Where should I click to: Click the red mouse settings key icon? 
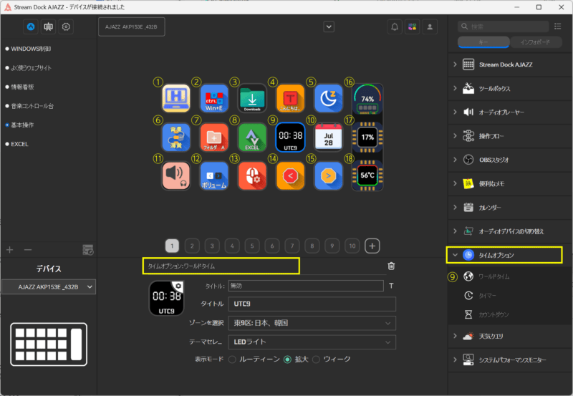point(252,175)
